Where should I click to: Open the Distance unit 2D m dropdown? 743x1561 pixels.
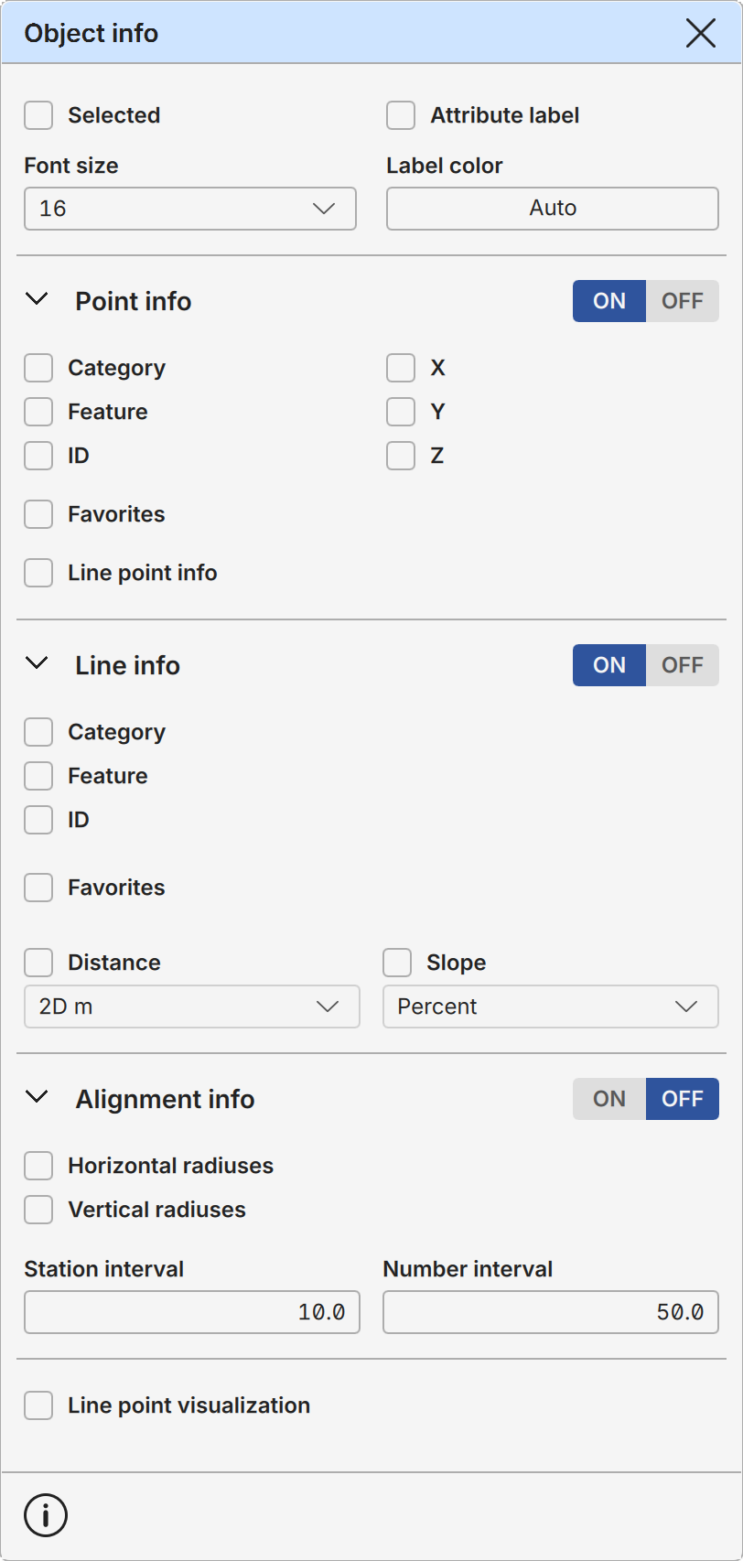coord(192,1007)
